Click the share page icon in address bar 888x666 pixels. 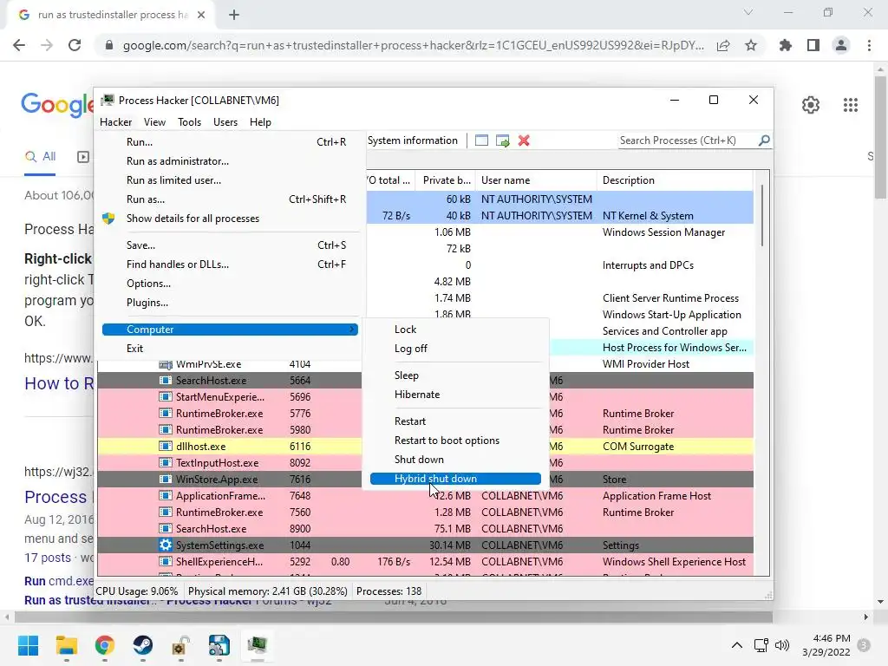click(723, 45)
